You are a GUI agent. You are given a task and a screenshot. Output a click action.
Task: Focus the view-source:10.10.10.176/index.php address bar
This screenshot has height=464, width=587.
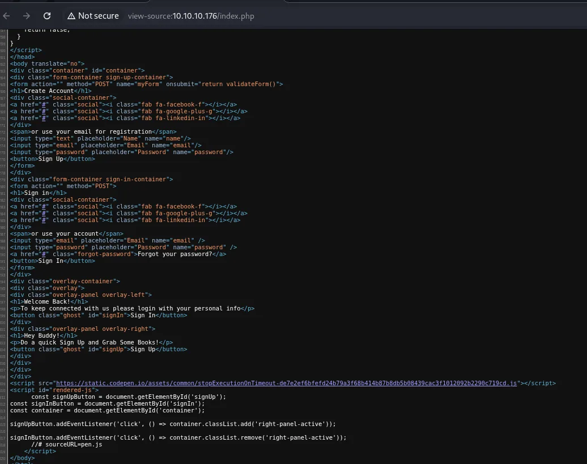[191, 16]
